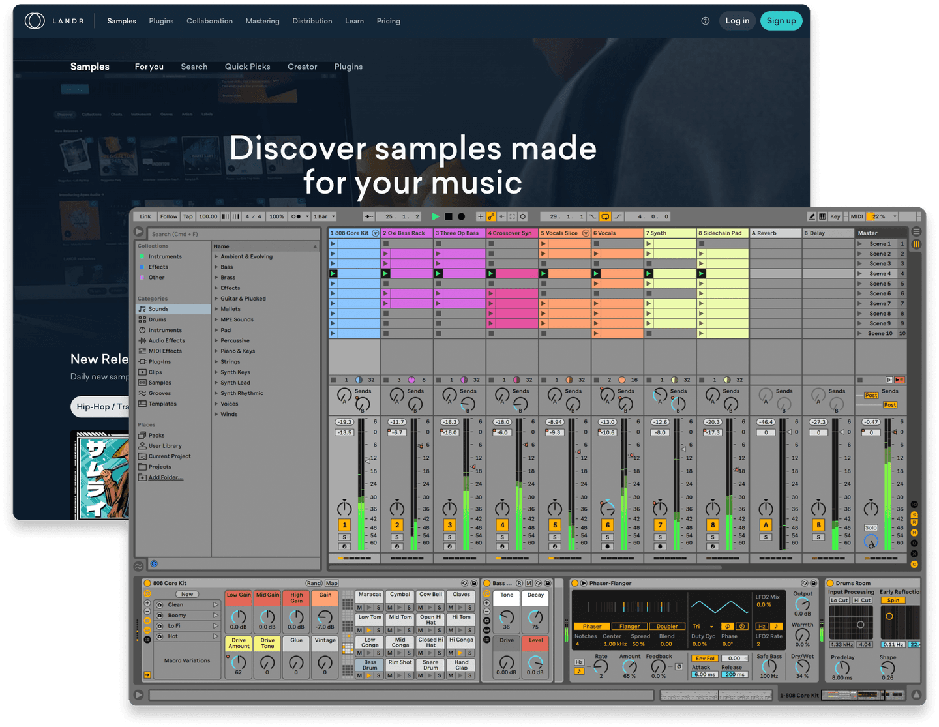Screen dimensions: 939x727
Task: Click the Sign up button
Action: [x=781, y=21]
